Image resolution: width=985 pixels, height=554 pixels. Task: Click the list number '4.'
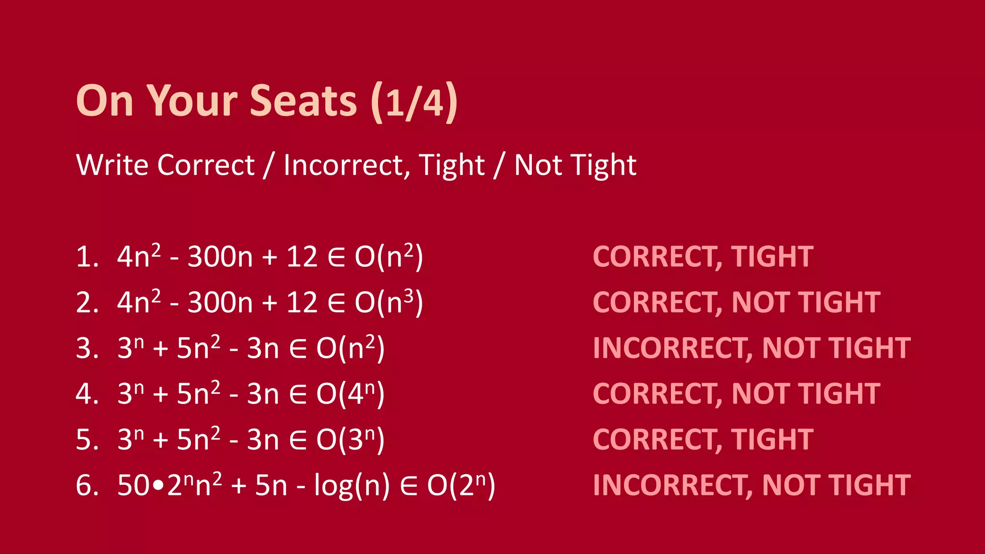pos(87,394)
